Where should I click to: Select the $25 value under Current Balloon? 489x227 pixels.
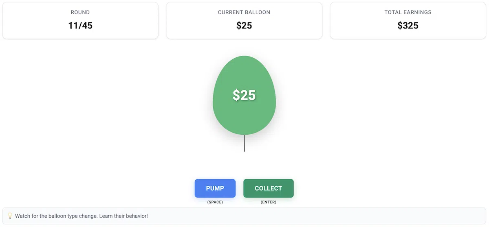coord(244,26)
